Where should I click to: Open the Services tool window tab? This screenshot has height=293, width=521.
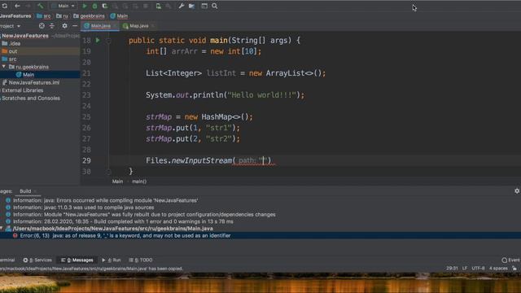[x=37, y=260]
